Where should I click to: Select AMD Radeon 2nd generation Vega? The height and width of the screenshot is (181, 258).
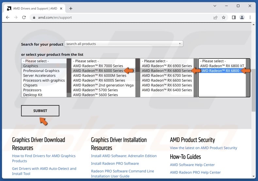[103, 85]
